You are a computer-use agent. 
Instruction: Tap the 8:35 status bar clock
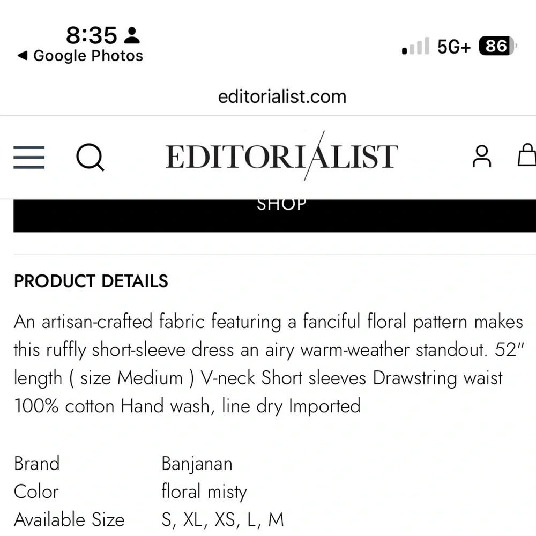[91, 35]
